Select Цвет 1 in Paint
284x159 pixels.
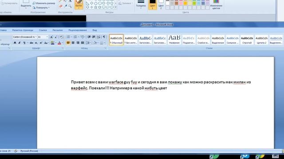[x=153, y=5]
